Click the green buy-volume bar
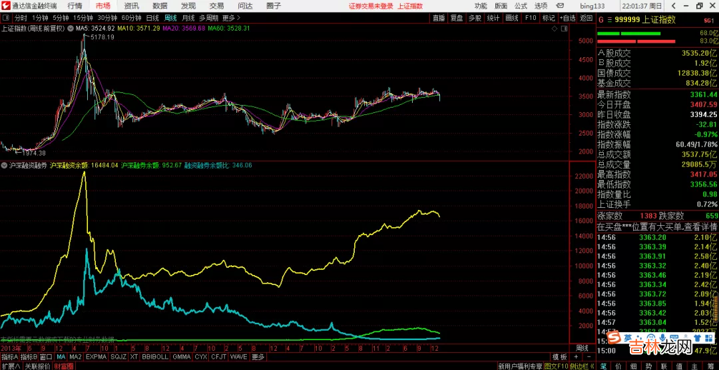The width and height of the screenshot is (719, 370). click(x=628, y=33)
